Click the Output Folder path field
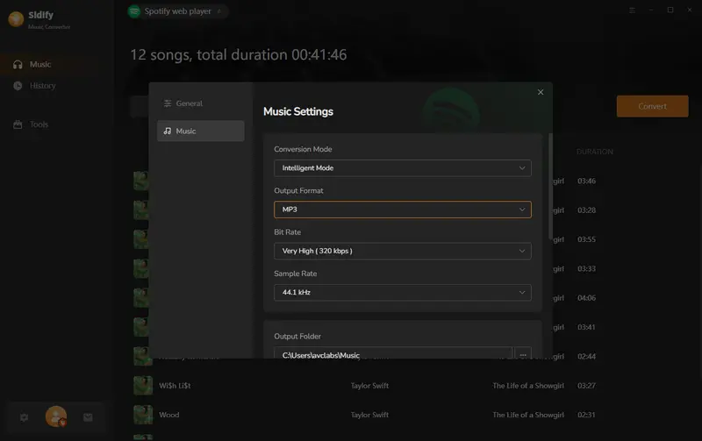 click(x=392, y=355)
